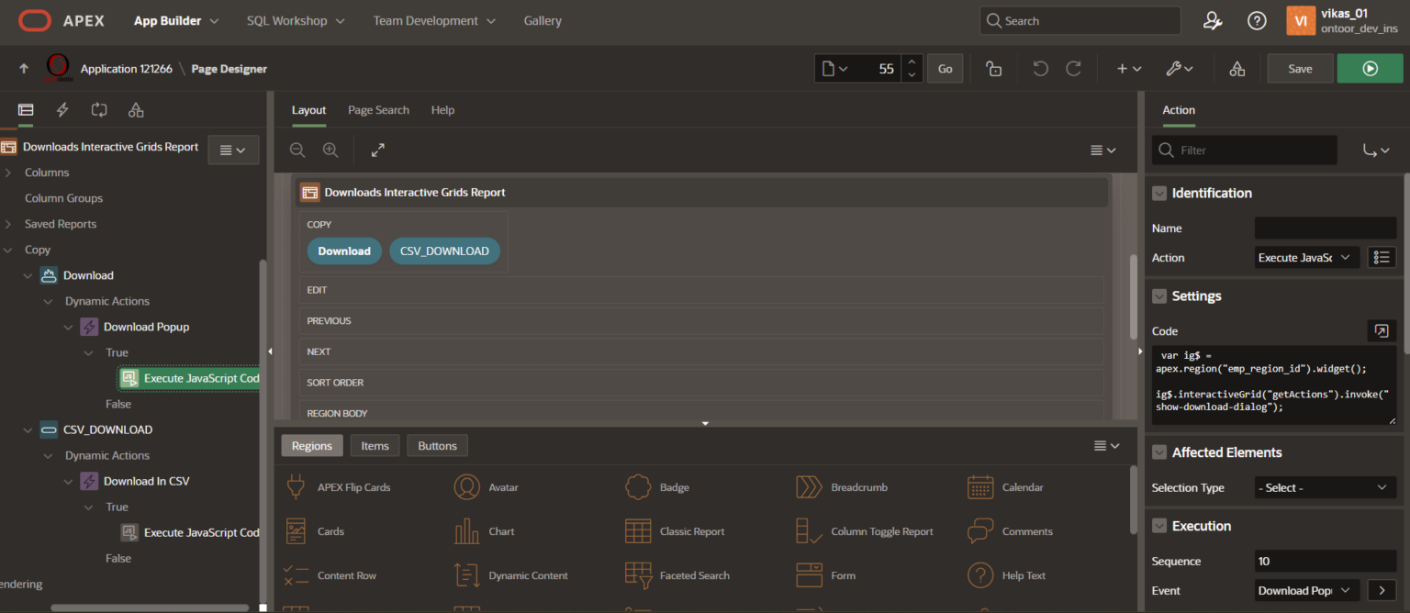Collapse the Affected Elements section
1410x613 pixels.
click(x=1159, y=452)
